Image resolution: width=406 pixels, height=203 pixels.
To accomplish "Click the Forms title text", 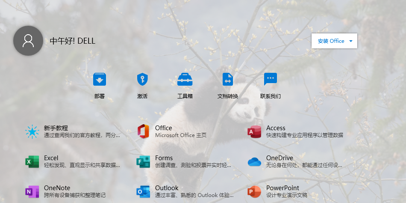I will [164, 158].
